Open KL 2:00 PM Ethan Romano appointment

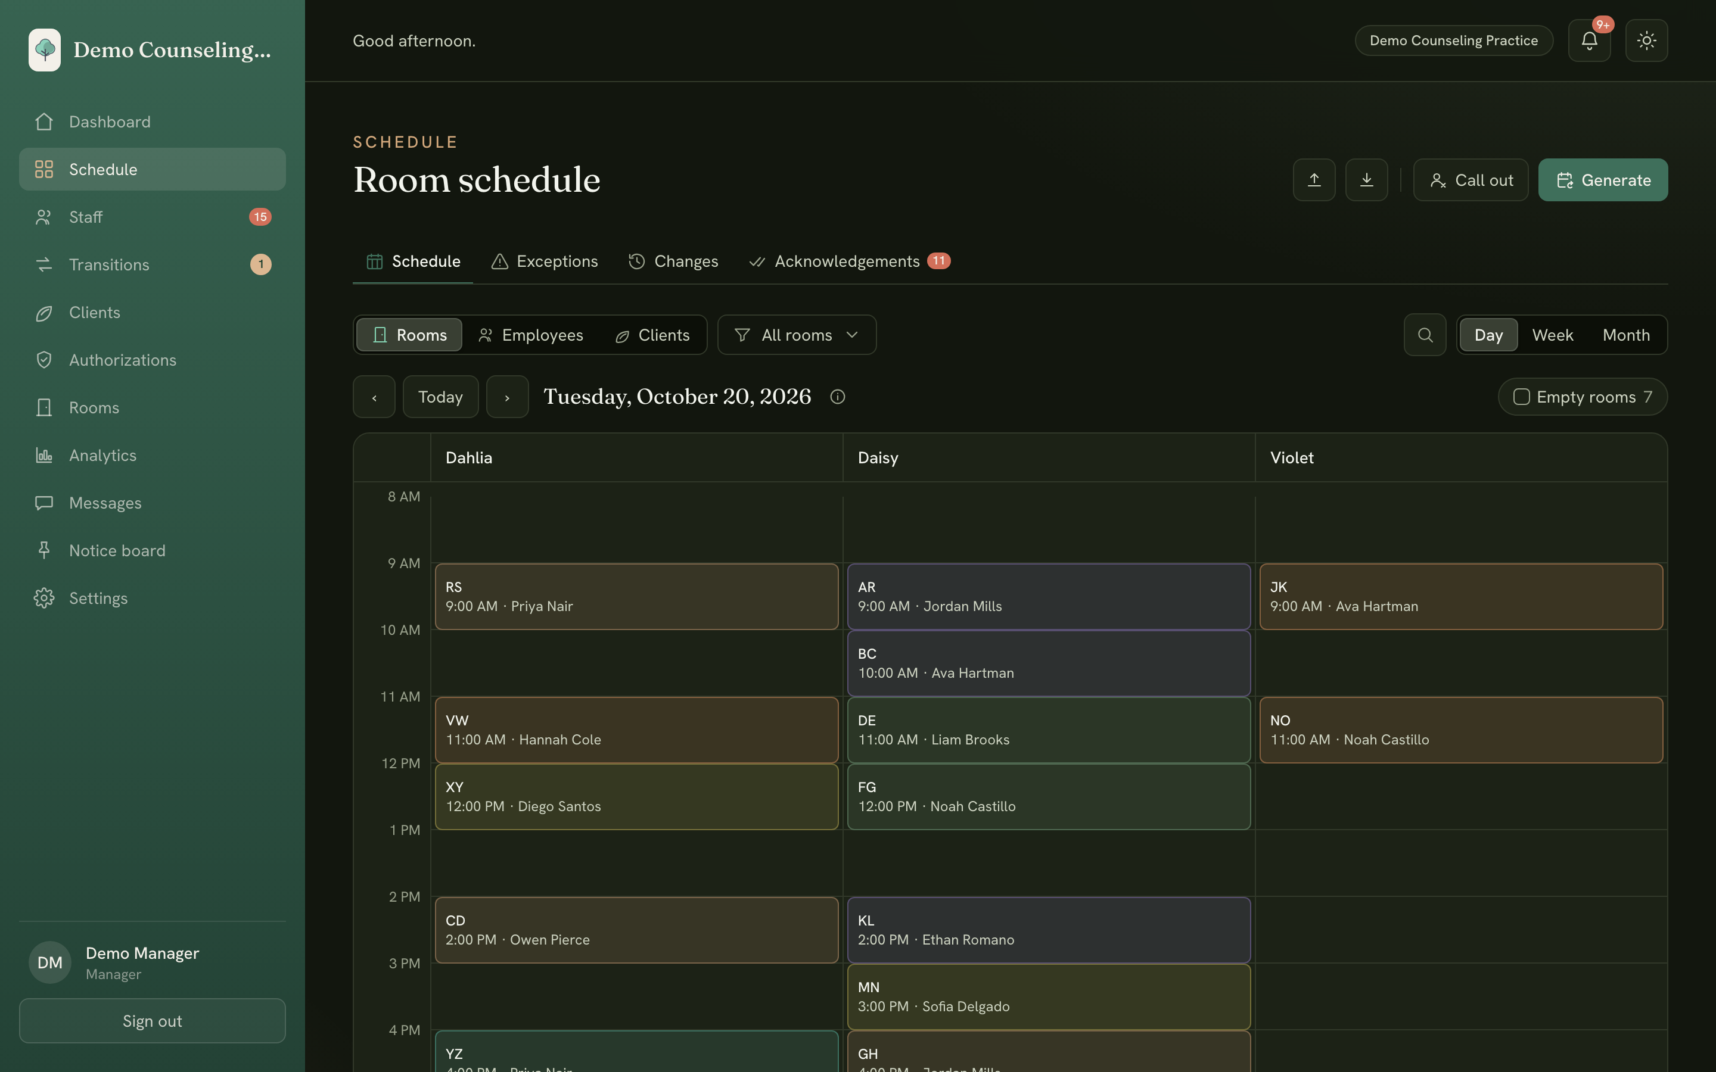1049,930
